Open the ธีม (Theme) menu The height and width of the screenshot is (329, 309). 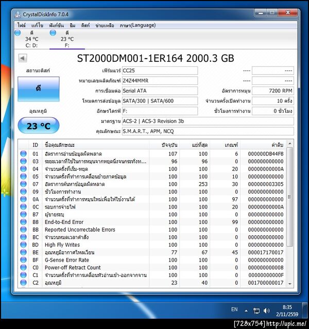[73, 25]
